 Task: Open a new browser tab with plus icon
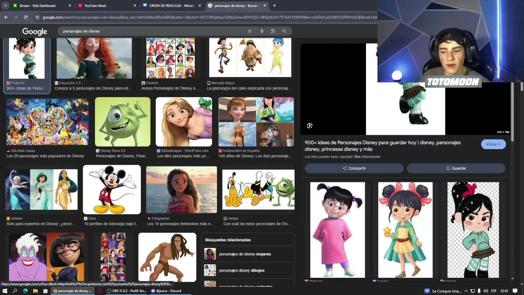pos(274,6)
